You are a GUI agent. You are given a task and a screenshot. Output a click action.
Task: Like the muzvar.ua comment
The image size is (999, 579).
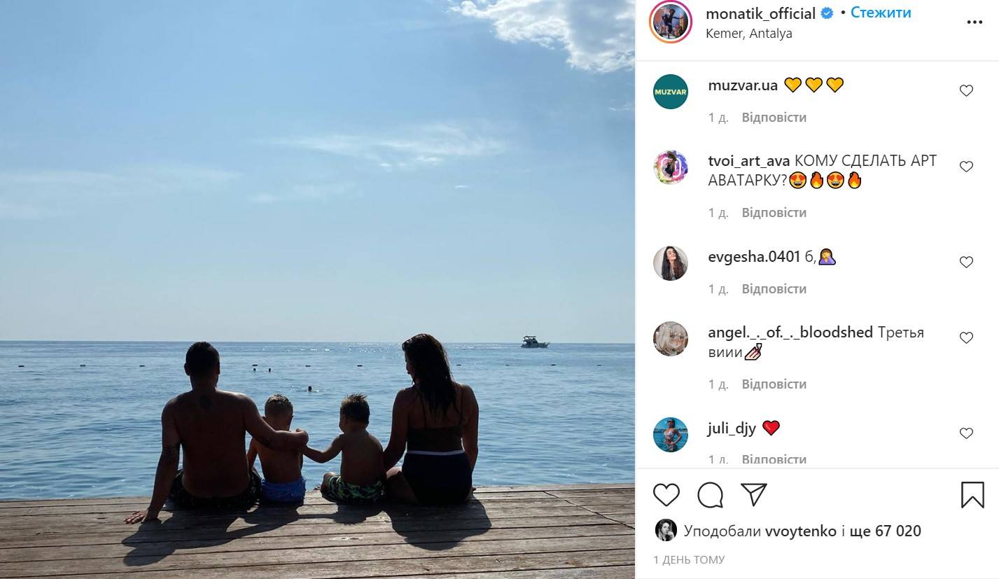[966, 91]
